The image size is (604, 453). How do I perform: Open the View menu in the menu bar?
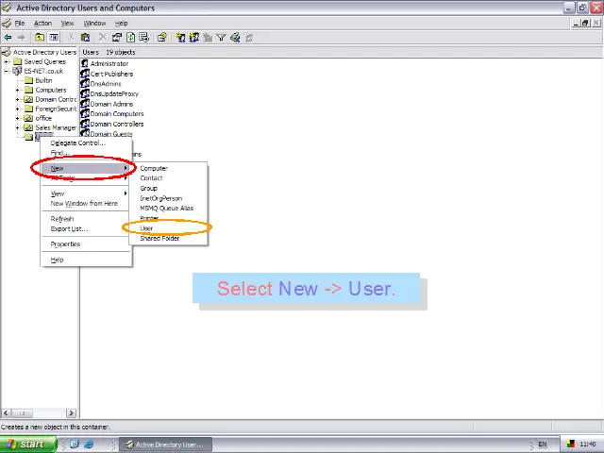(67, 23)
